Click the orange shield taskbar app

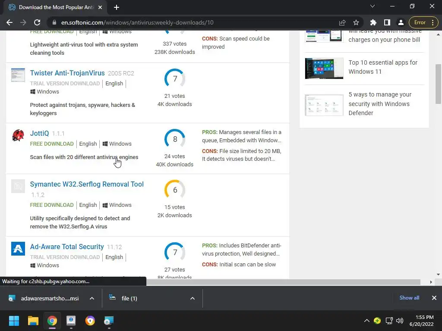pos(90,321)
